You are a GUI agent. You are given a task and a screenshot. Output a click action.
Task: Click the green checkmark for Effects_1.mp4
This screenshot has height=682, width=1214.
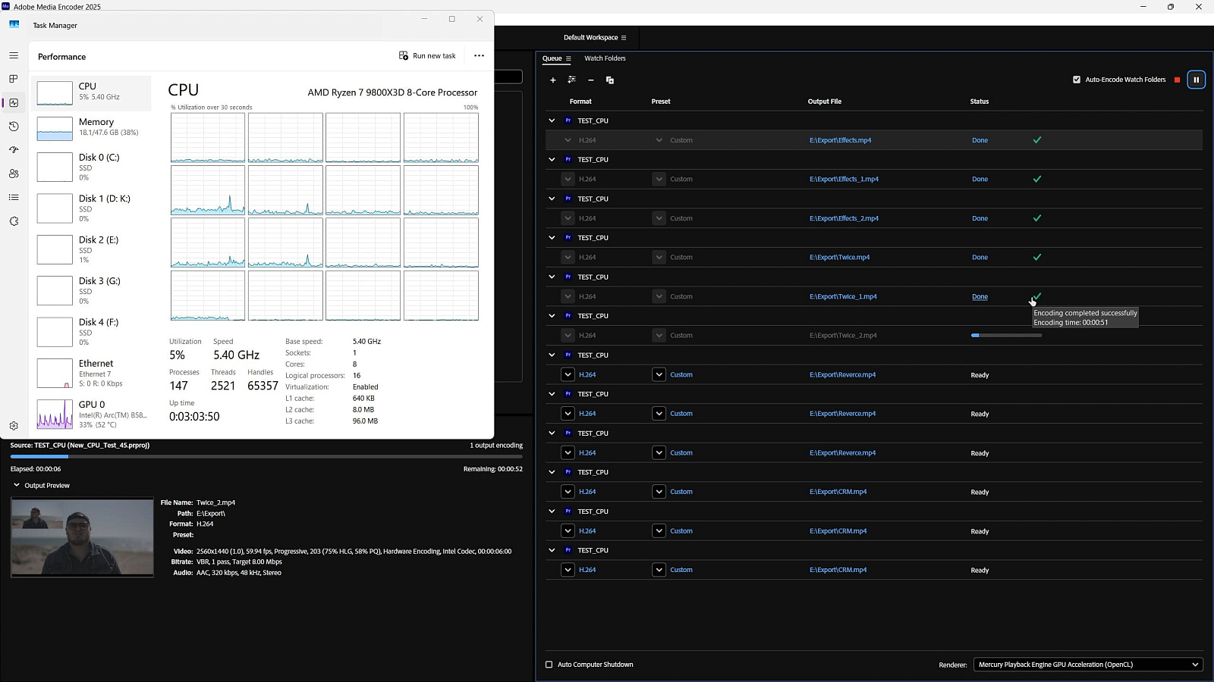tap(1037, 179)
